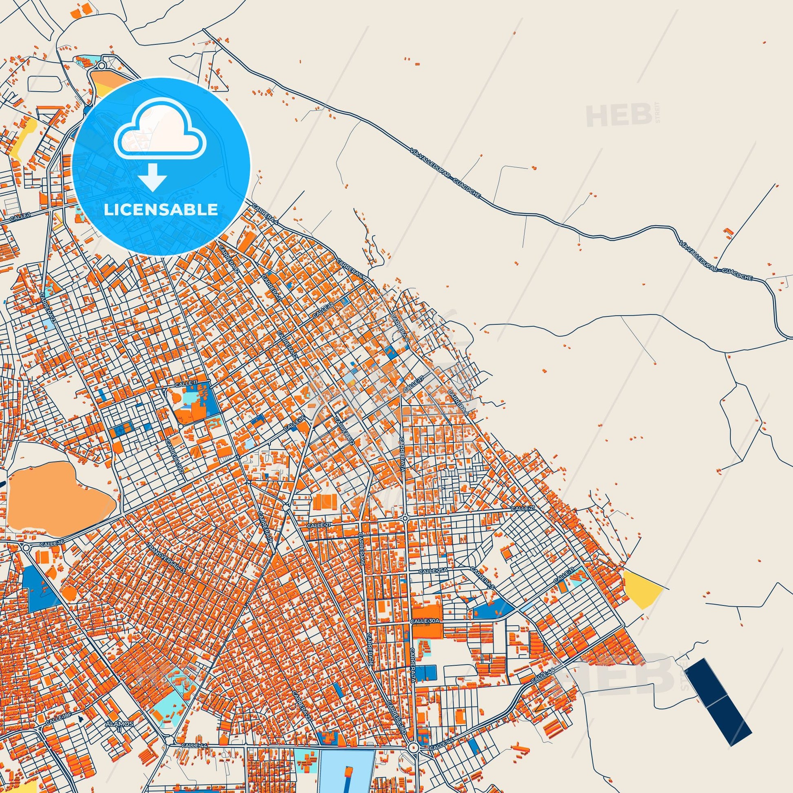Expand the TRANSVERSAL 23 street label
The height and width of the screenshot is (793, 793).
tap(166, 558)
